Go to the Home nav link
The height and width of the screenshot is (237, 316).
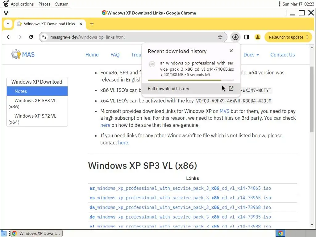(x=92, y=55)
